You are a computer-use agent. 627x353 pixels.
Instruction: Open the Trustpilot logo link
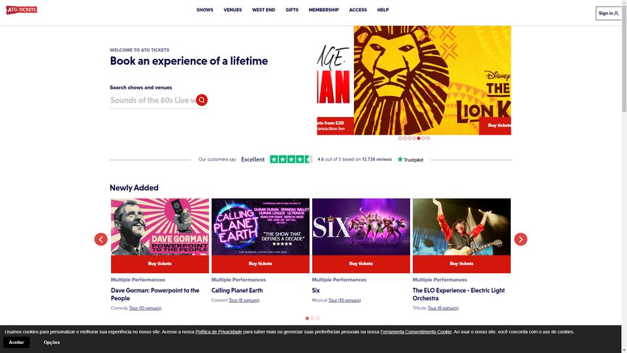coord(410,160)
